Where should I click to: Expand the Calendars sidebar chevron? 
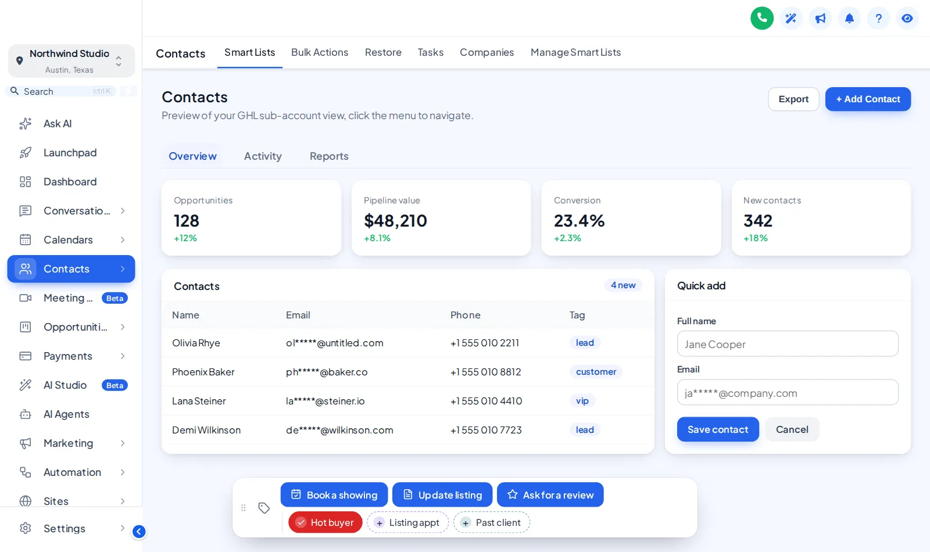[x=123, y=240]
